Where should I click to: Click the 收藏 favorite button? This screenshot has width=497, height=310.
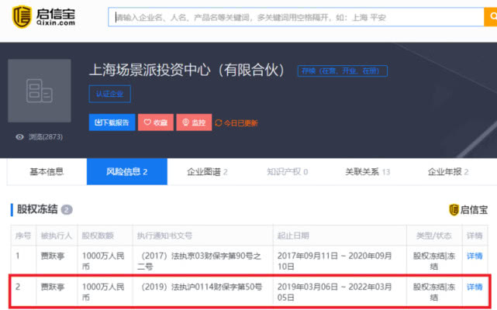156,122
